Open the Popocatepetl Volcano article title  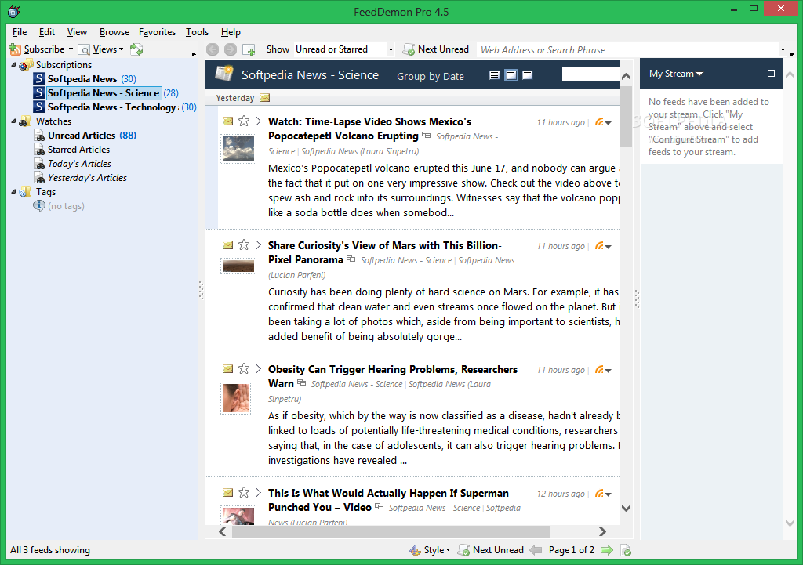pos(369,129)
